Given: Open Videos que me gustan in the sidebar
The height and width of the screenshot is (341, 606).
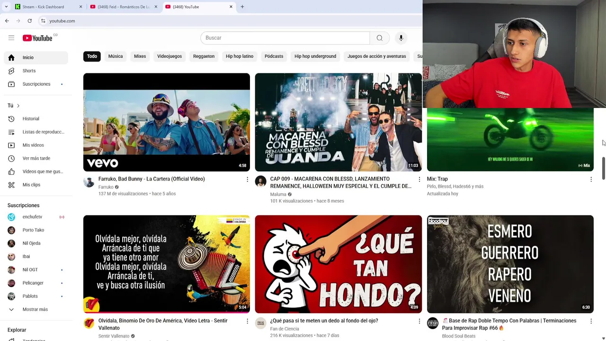Looking at the screenshot, I should [x=36, y=171].
